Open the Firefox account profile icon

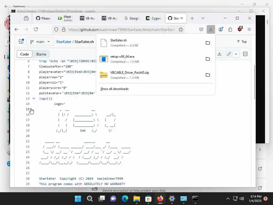coord(220,29)
